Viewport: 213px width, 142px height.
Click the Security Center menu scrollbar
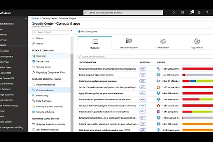pyautogui.click(x=72, y=92)
